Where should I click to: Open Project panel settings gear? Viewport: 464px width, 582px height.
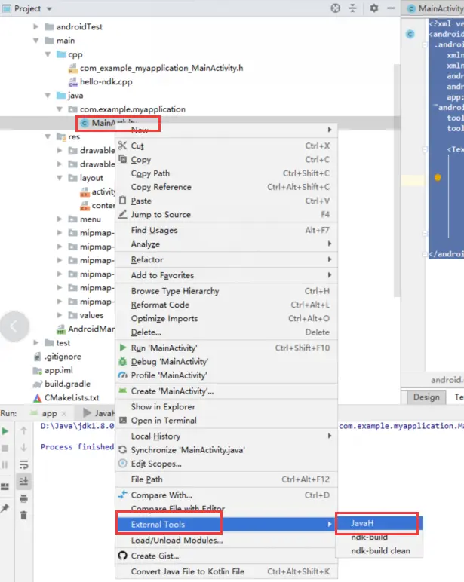pyautogui.click(x=373, y=8)
